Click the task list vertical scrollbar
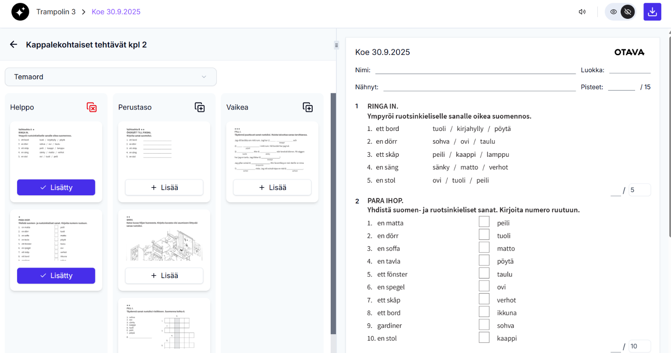The width and height of the screenshot is (671, 353). (333, 214)
